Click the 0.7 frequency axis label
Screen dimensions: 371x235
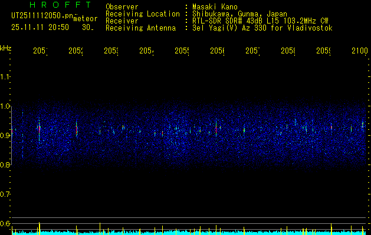pyautogui.click(x=5, y=194)
